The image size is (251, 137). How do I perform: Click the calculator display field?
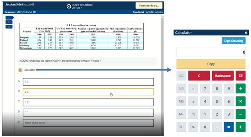click(x=211, y=52)
